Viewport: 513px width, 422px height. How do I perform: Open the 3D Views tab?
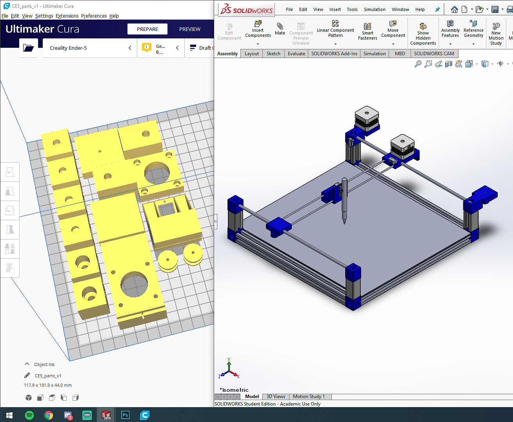[x=276, y=397]
